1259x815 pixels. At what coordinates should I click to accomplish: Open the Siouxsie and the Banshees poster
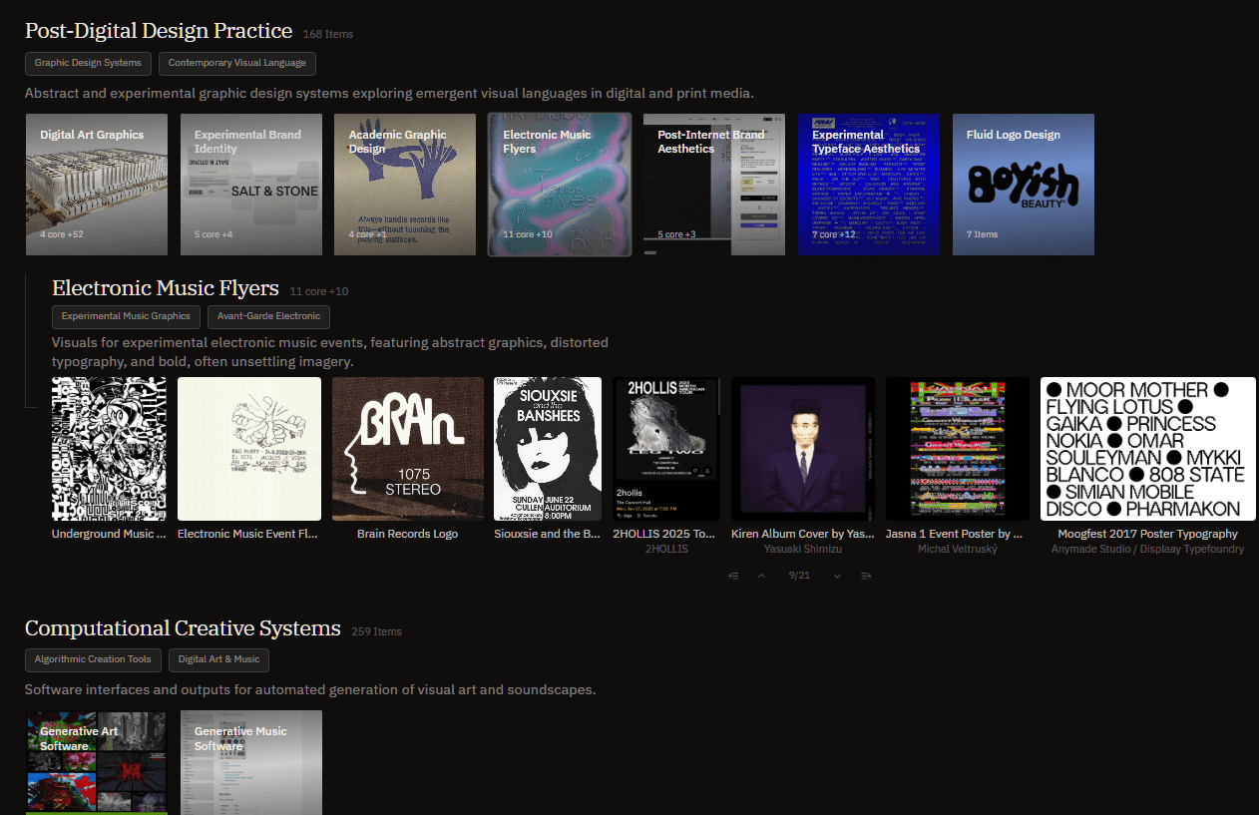coord(548,449)
